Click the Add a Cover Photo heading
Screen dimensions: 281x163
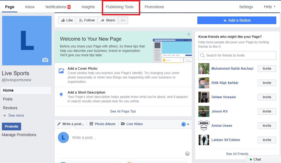coord(82,68)
